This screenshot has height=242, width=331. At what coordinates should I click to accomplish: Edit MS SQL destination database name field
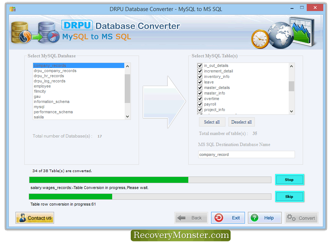pyautogui.click(x=246, y=154)
